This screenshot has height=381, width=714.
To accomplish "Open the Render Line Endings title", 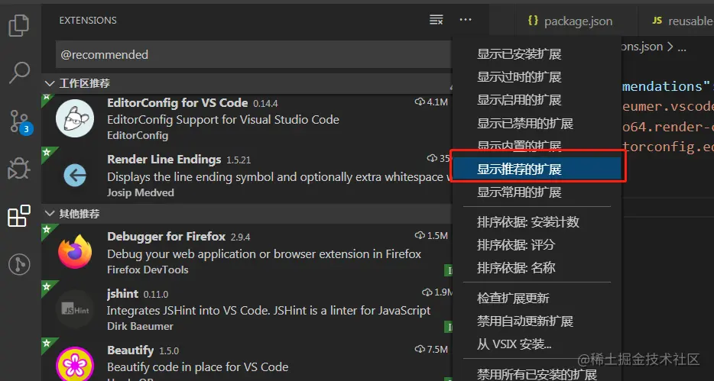I will click(x=164, y=160).
